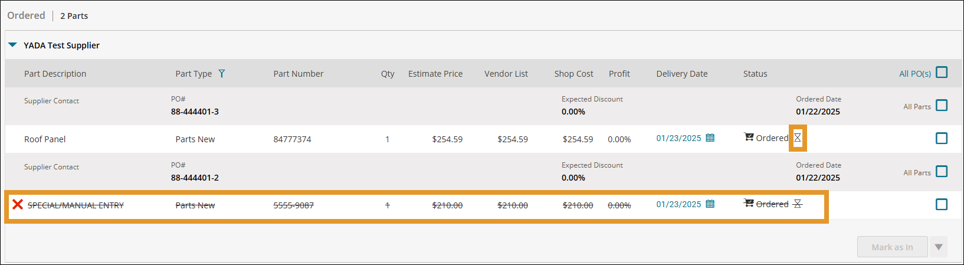Check the All PO(s) checkbox

click(x=942, y=73)
